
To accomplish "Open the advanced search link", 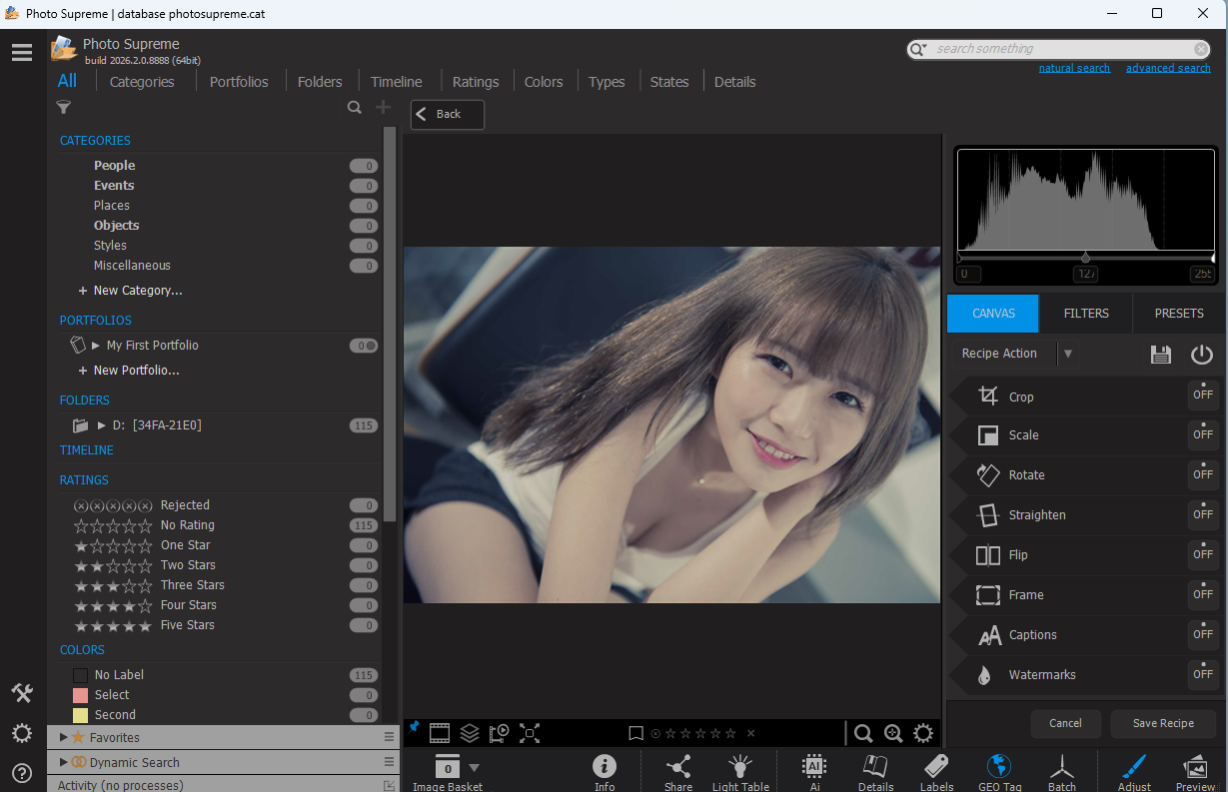I will pos(1167,68).
